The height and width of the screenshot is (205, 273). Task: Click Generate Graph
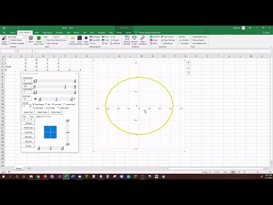click(134, 40)
